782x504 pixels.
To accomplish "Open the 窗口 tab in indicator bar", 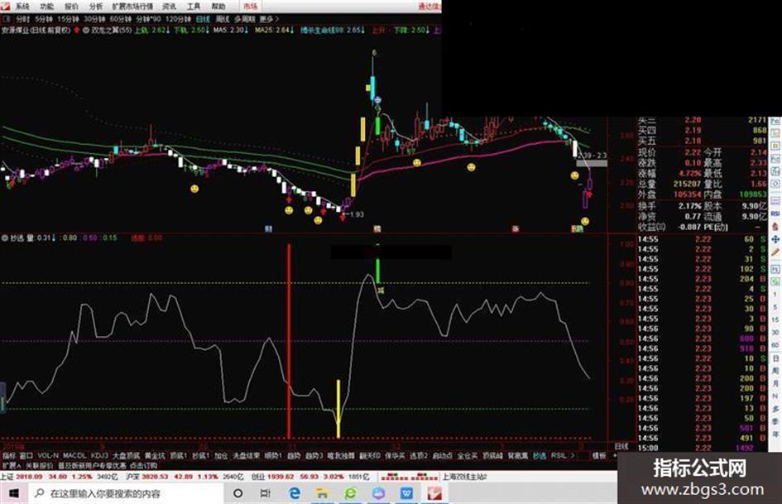I will [26, 456].
